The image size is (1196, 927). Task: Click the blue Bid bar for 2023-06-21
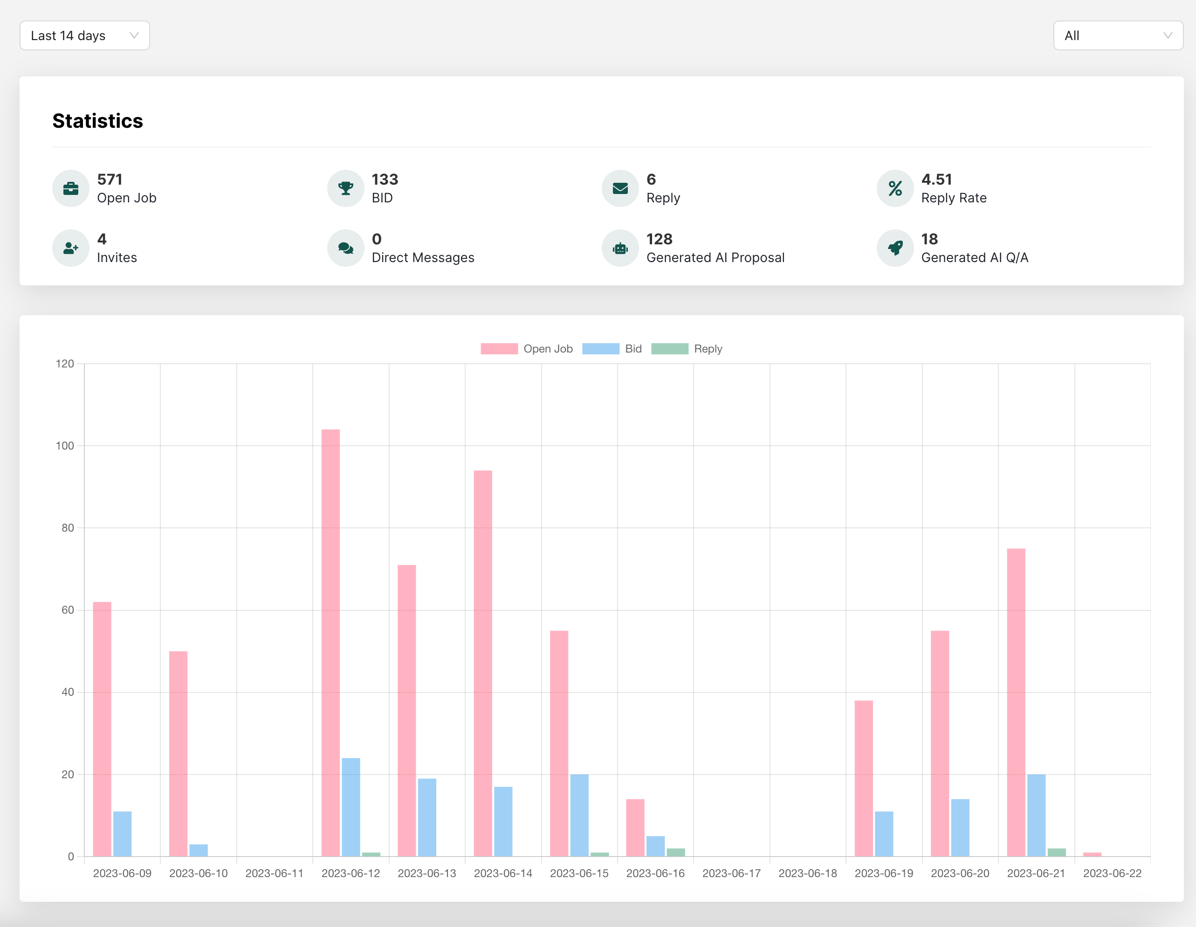click(1036, 815)
